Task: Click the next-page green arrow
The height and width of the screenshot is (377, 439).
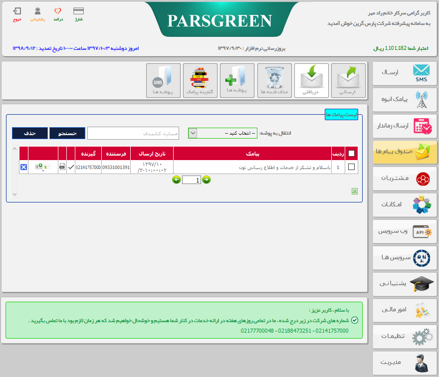Action: pos(206,180)
